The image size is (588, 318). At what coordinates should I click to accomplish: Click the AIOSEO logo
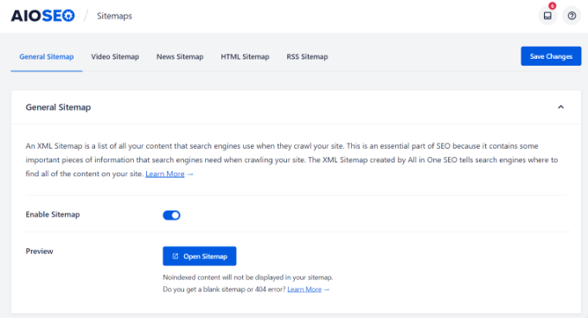tap(42, 16)
